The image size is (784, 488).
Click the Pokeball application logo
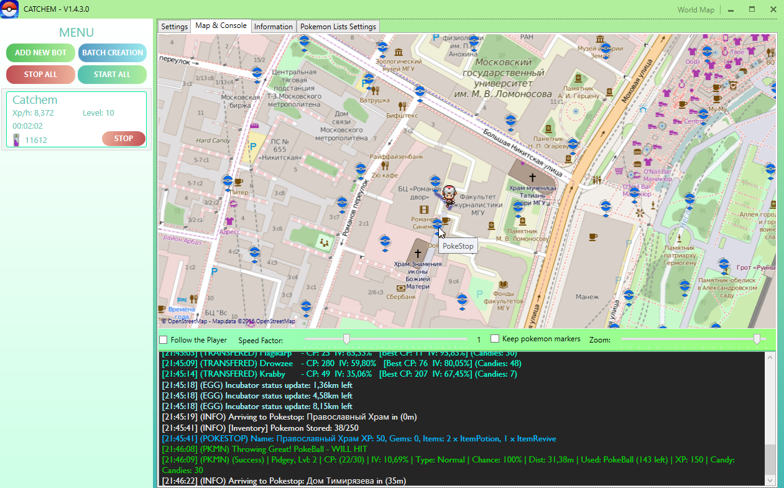point(9,9)
